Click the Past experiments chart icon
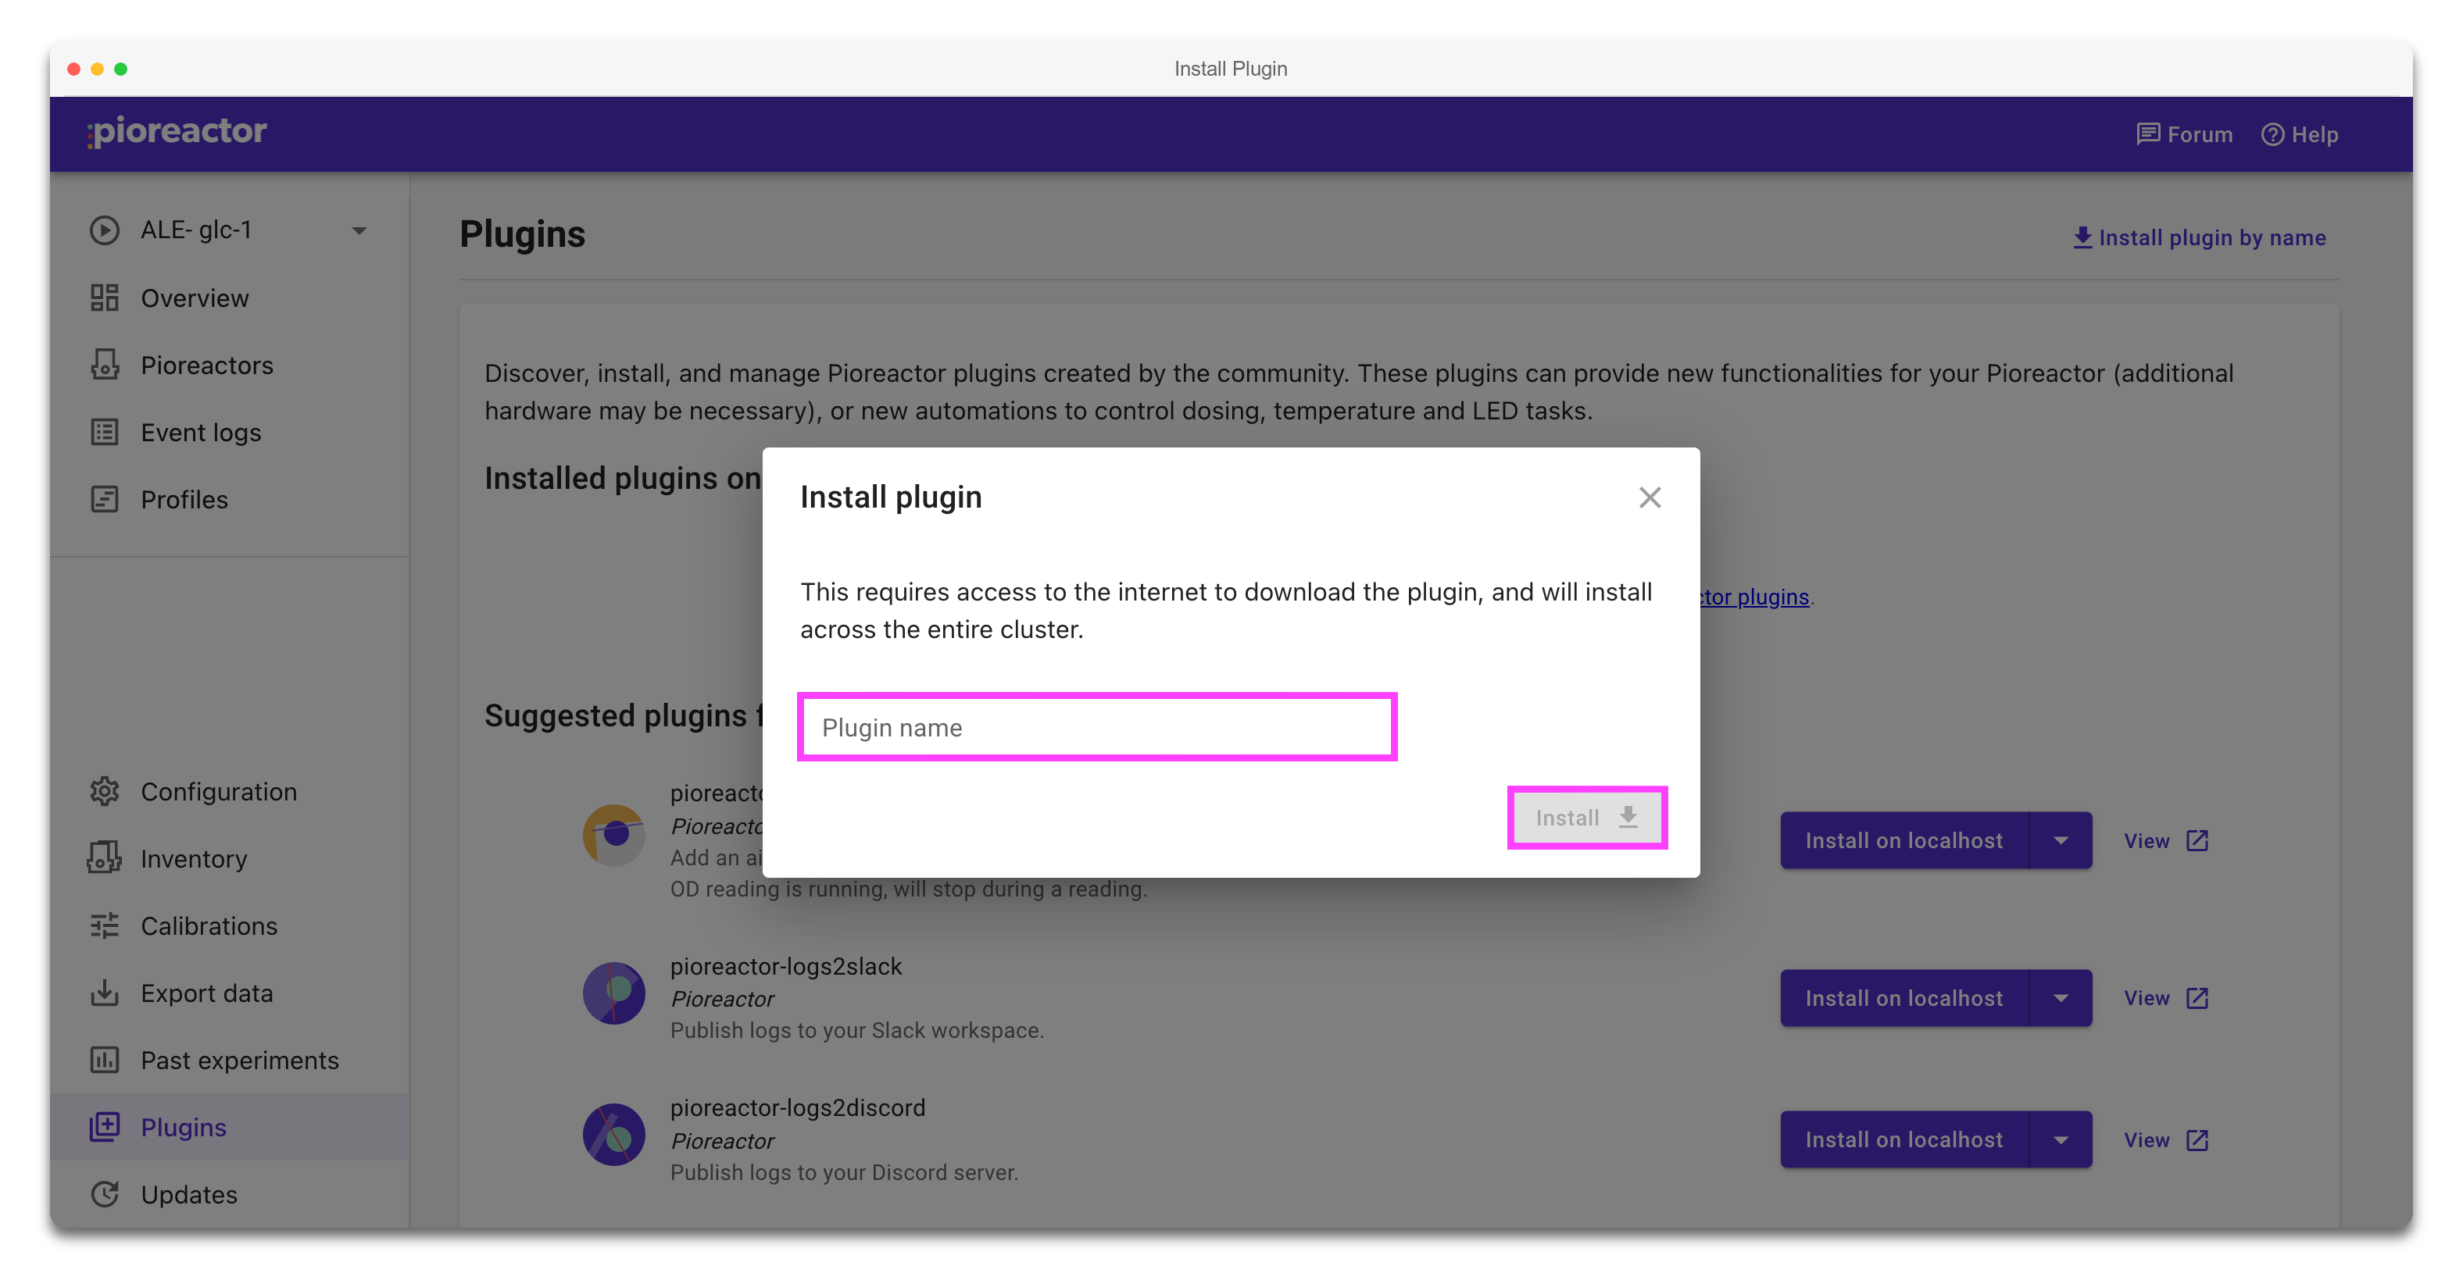Viewport: 2463px width, 1287px height. click(x=104, y=1060)
